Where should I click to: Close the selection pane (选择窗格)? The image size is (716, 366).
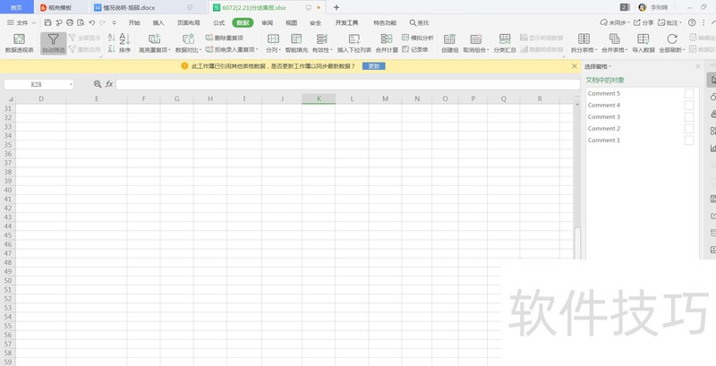pos(698,66)
